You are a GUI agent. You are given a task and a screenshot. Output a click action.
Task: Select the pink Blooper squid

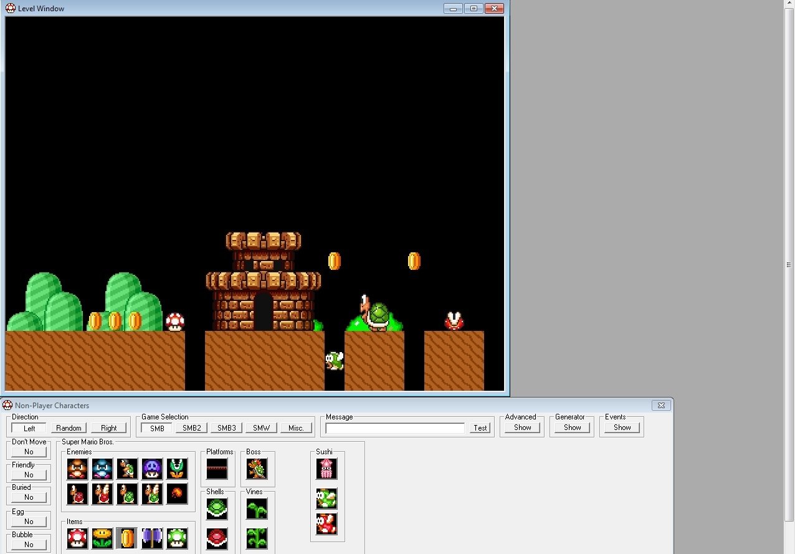pyautogui.click(x=326, y=469)
